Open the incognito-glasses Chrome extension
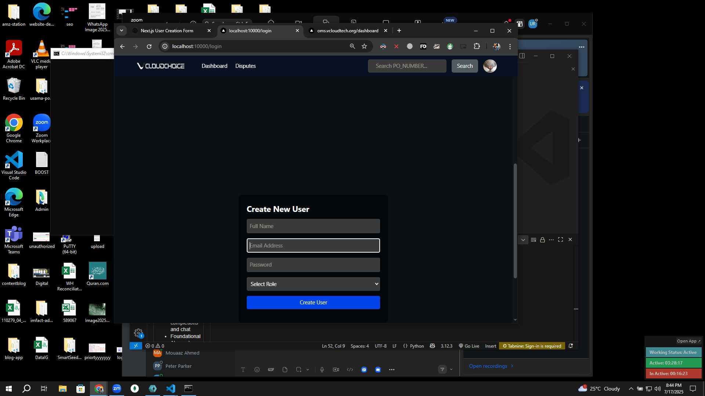 (x=383, y=47)
